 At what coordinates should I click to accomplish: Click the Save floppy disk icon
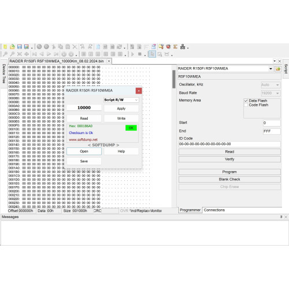[20, 47]
